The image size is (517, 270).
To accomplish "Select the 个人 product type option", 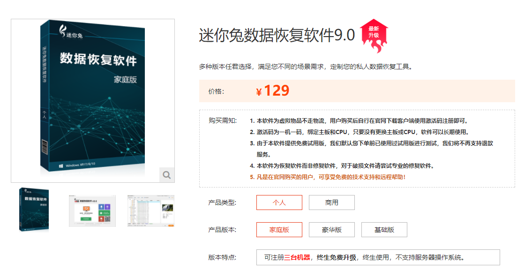I will click(x=279, y=202).
